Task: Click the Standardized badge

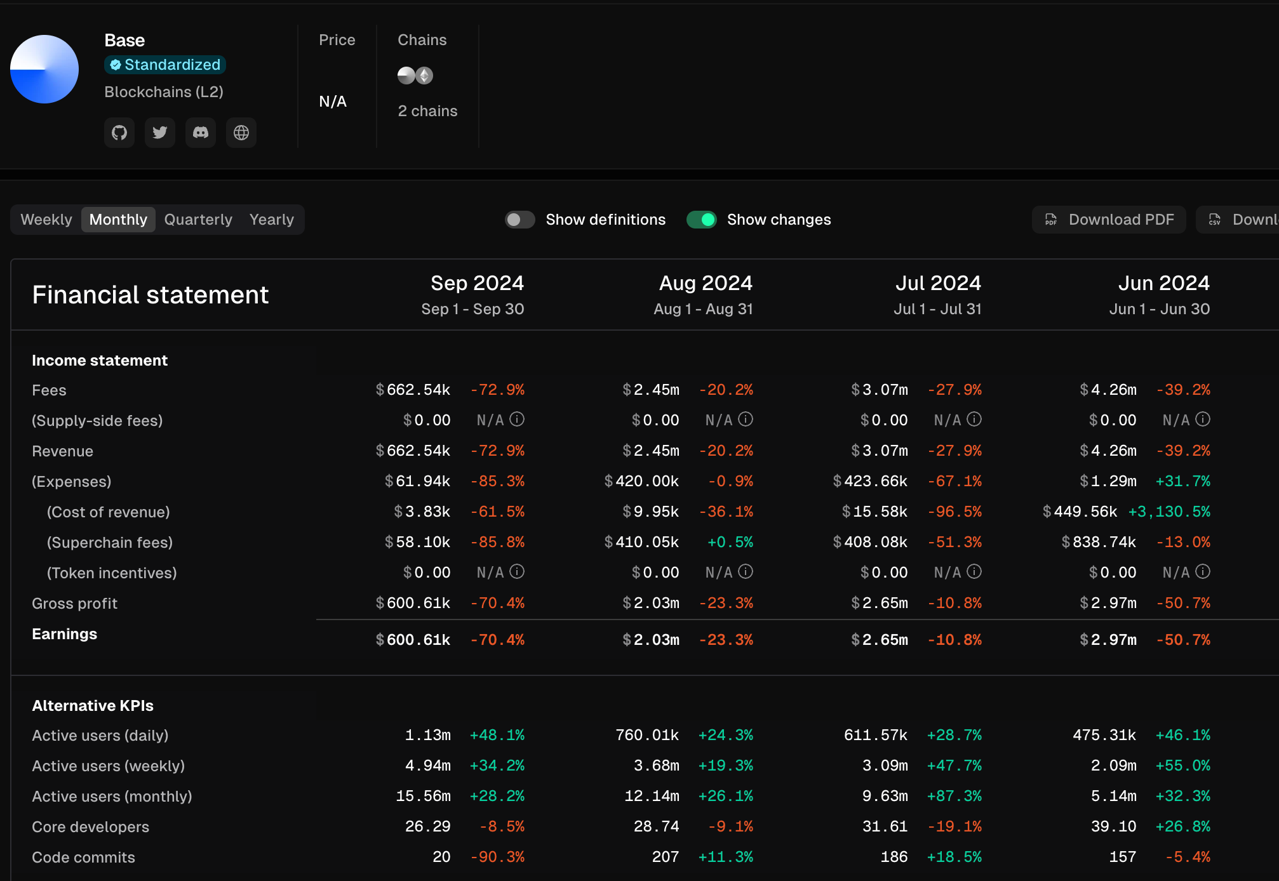Action: tap(165, 65)
